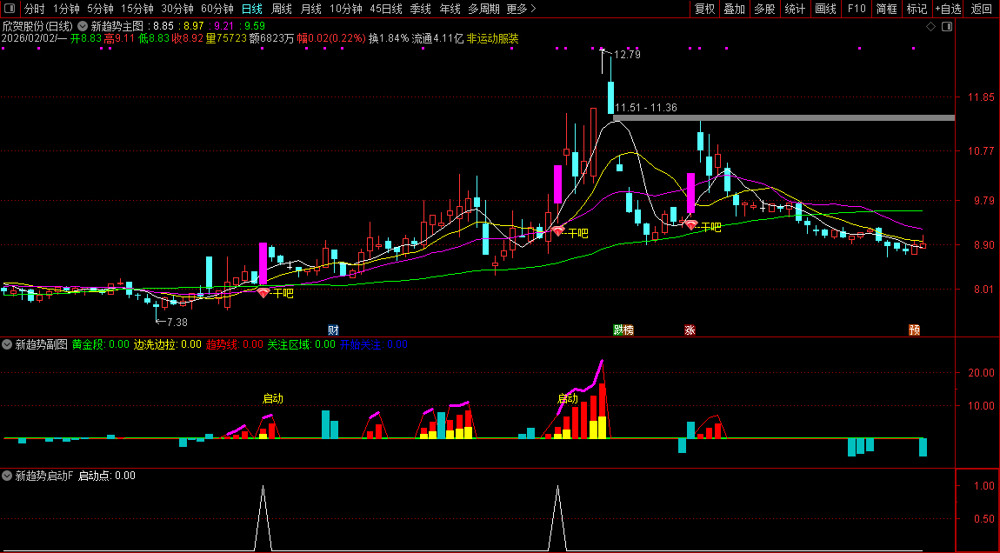Switch to 周线 chart
1000x553 pixels.
281,9
